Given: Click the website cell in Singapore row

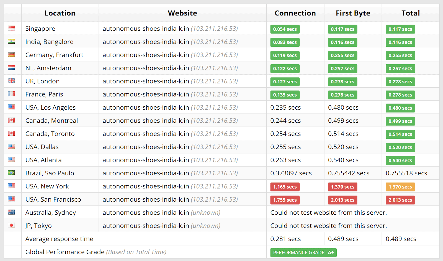Looking at the screenshot, I should (182, 28).
